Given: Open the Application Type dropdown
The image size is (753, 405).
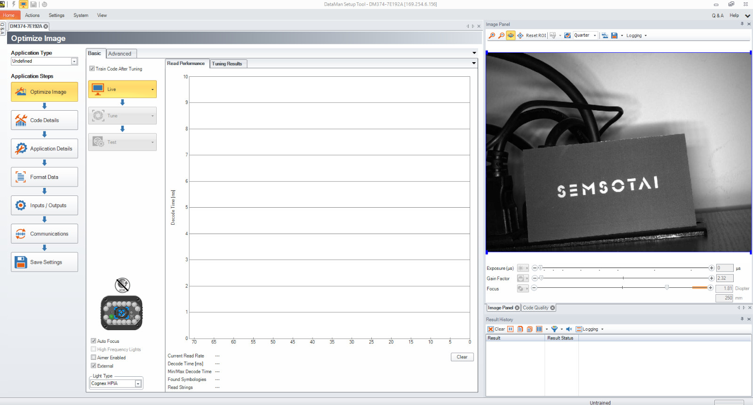Looking at the screenshot, I should [x=74, y=61].
